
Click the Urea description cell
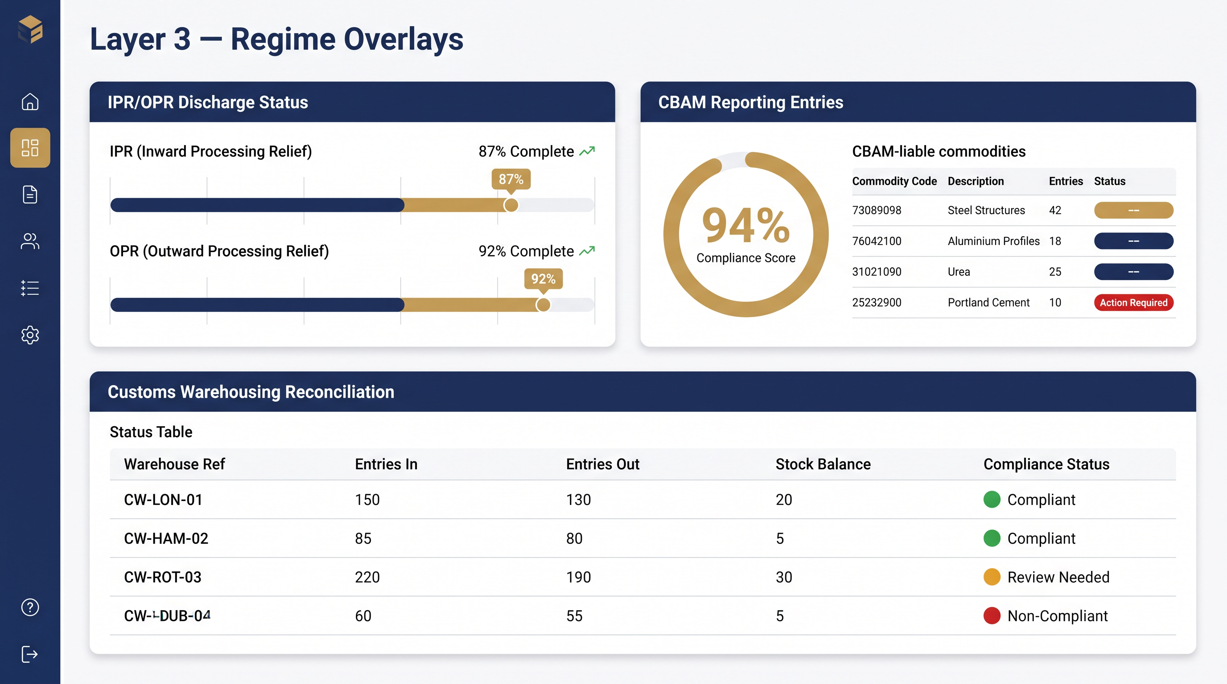[x=959, y=272]
